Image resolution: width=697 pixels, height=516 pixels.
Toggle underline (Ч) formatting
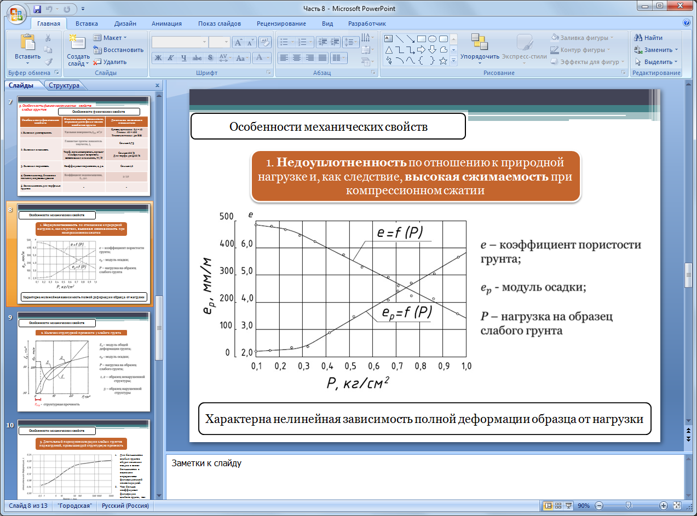[183, 57]
